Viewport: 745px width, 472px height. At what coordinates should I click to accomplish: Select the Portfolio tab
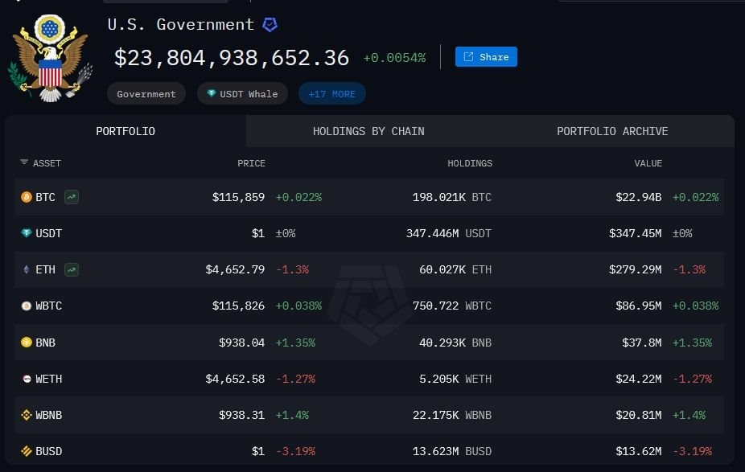(126, 131)
